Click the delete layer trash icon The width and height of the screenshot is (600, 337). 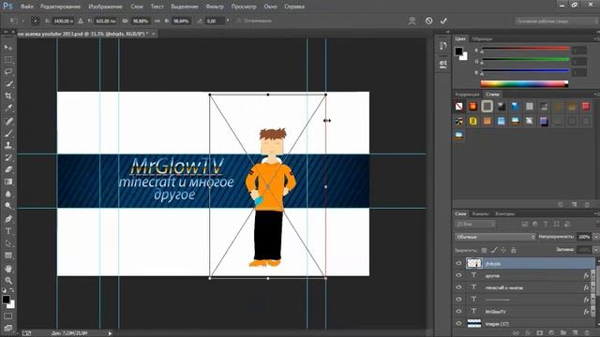point(587,333)
